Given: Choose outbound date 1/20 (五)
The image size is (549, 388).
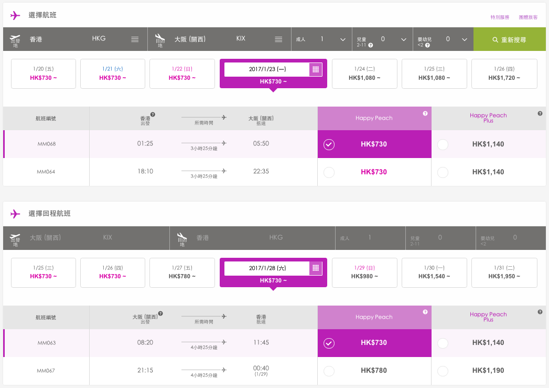Looking at the screenshot, I should click(44, 74).
